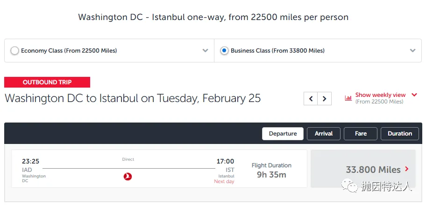Expand the Economy Class dropdown chevron
The image size is (426, 205).
206,51
